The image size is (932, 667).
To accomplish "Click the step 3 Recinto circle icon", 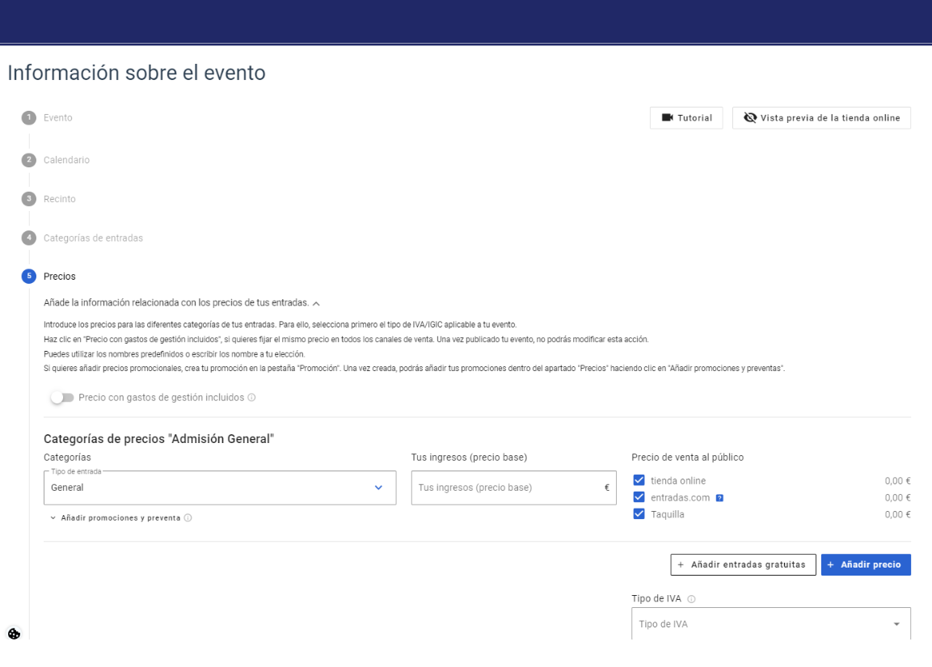I will click(x=29, y=199).
